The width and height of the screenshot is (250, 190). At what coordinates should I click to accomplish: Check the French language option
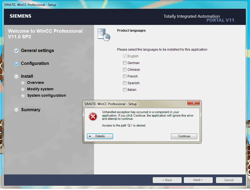[125, 76]
